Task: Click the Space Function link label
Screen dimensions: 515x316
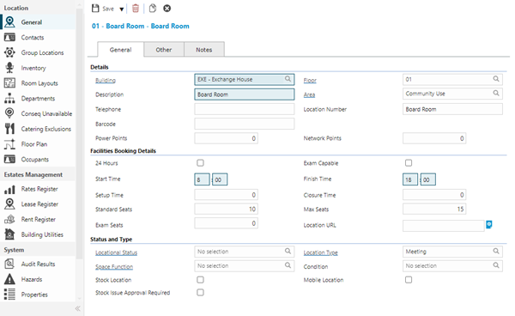Action: point(114,267)
